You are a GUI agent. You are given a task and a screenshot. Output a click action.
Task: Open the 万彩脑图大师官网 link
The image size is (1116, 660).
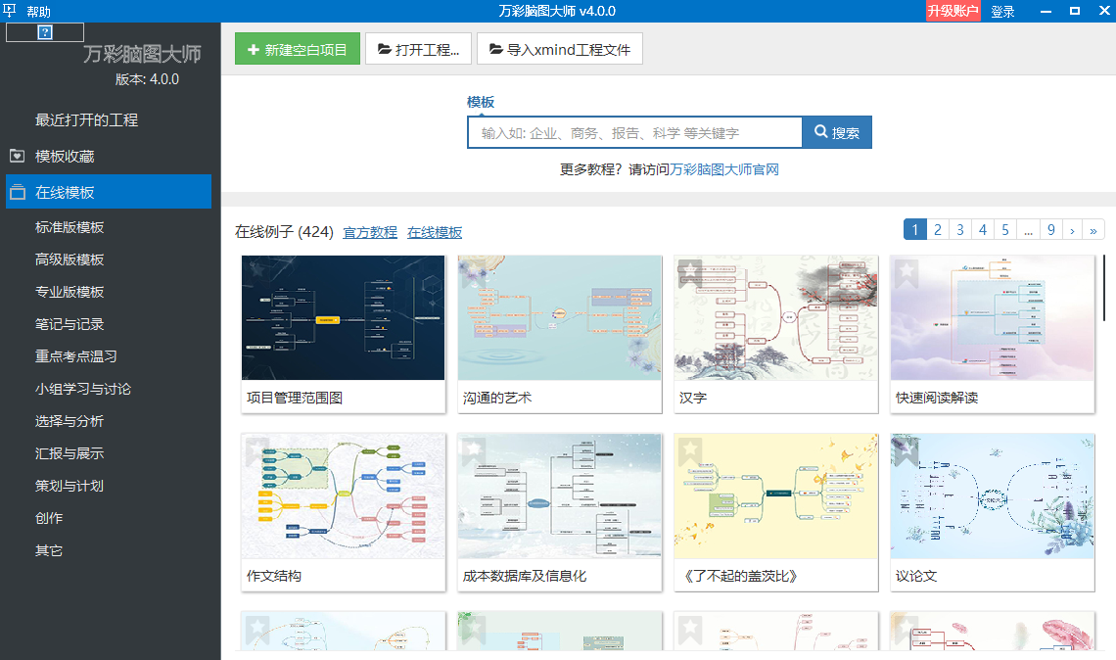[724, 169]
